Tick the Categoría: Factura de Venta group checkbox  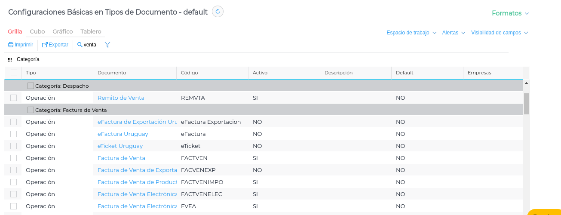[31, 110]
